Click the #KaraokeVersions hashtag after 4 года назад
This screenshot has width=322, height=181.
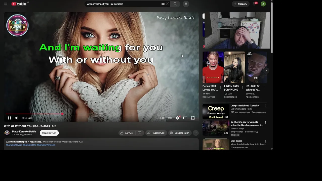(52, 142)
